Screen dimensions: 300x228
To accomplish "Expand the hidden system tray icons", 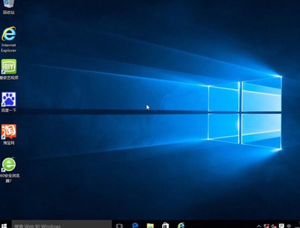I will (258, 226).
